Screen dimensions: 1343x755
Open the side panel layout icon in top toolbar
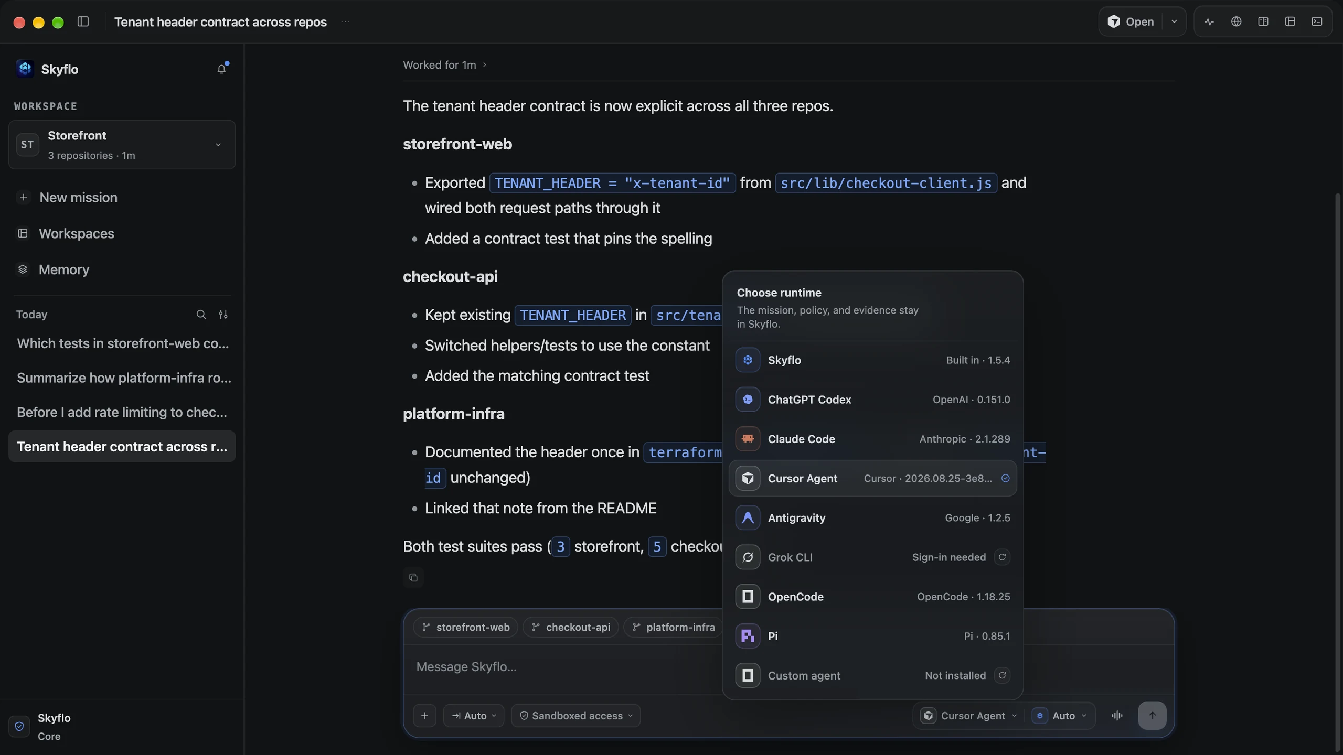click(x=1290, y=21)
